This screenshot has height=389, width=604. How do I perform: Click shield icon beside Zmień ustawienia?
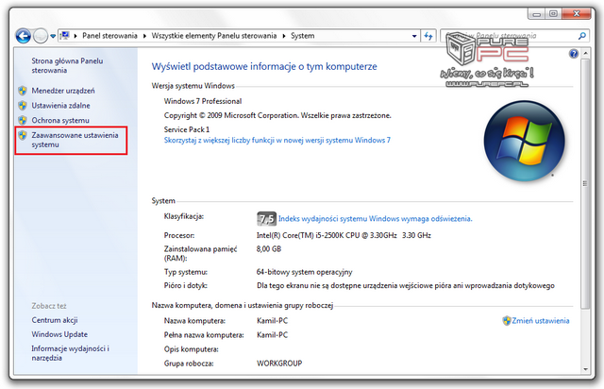tap(507, 321)
